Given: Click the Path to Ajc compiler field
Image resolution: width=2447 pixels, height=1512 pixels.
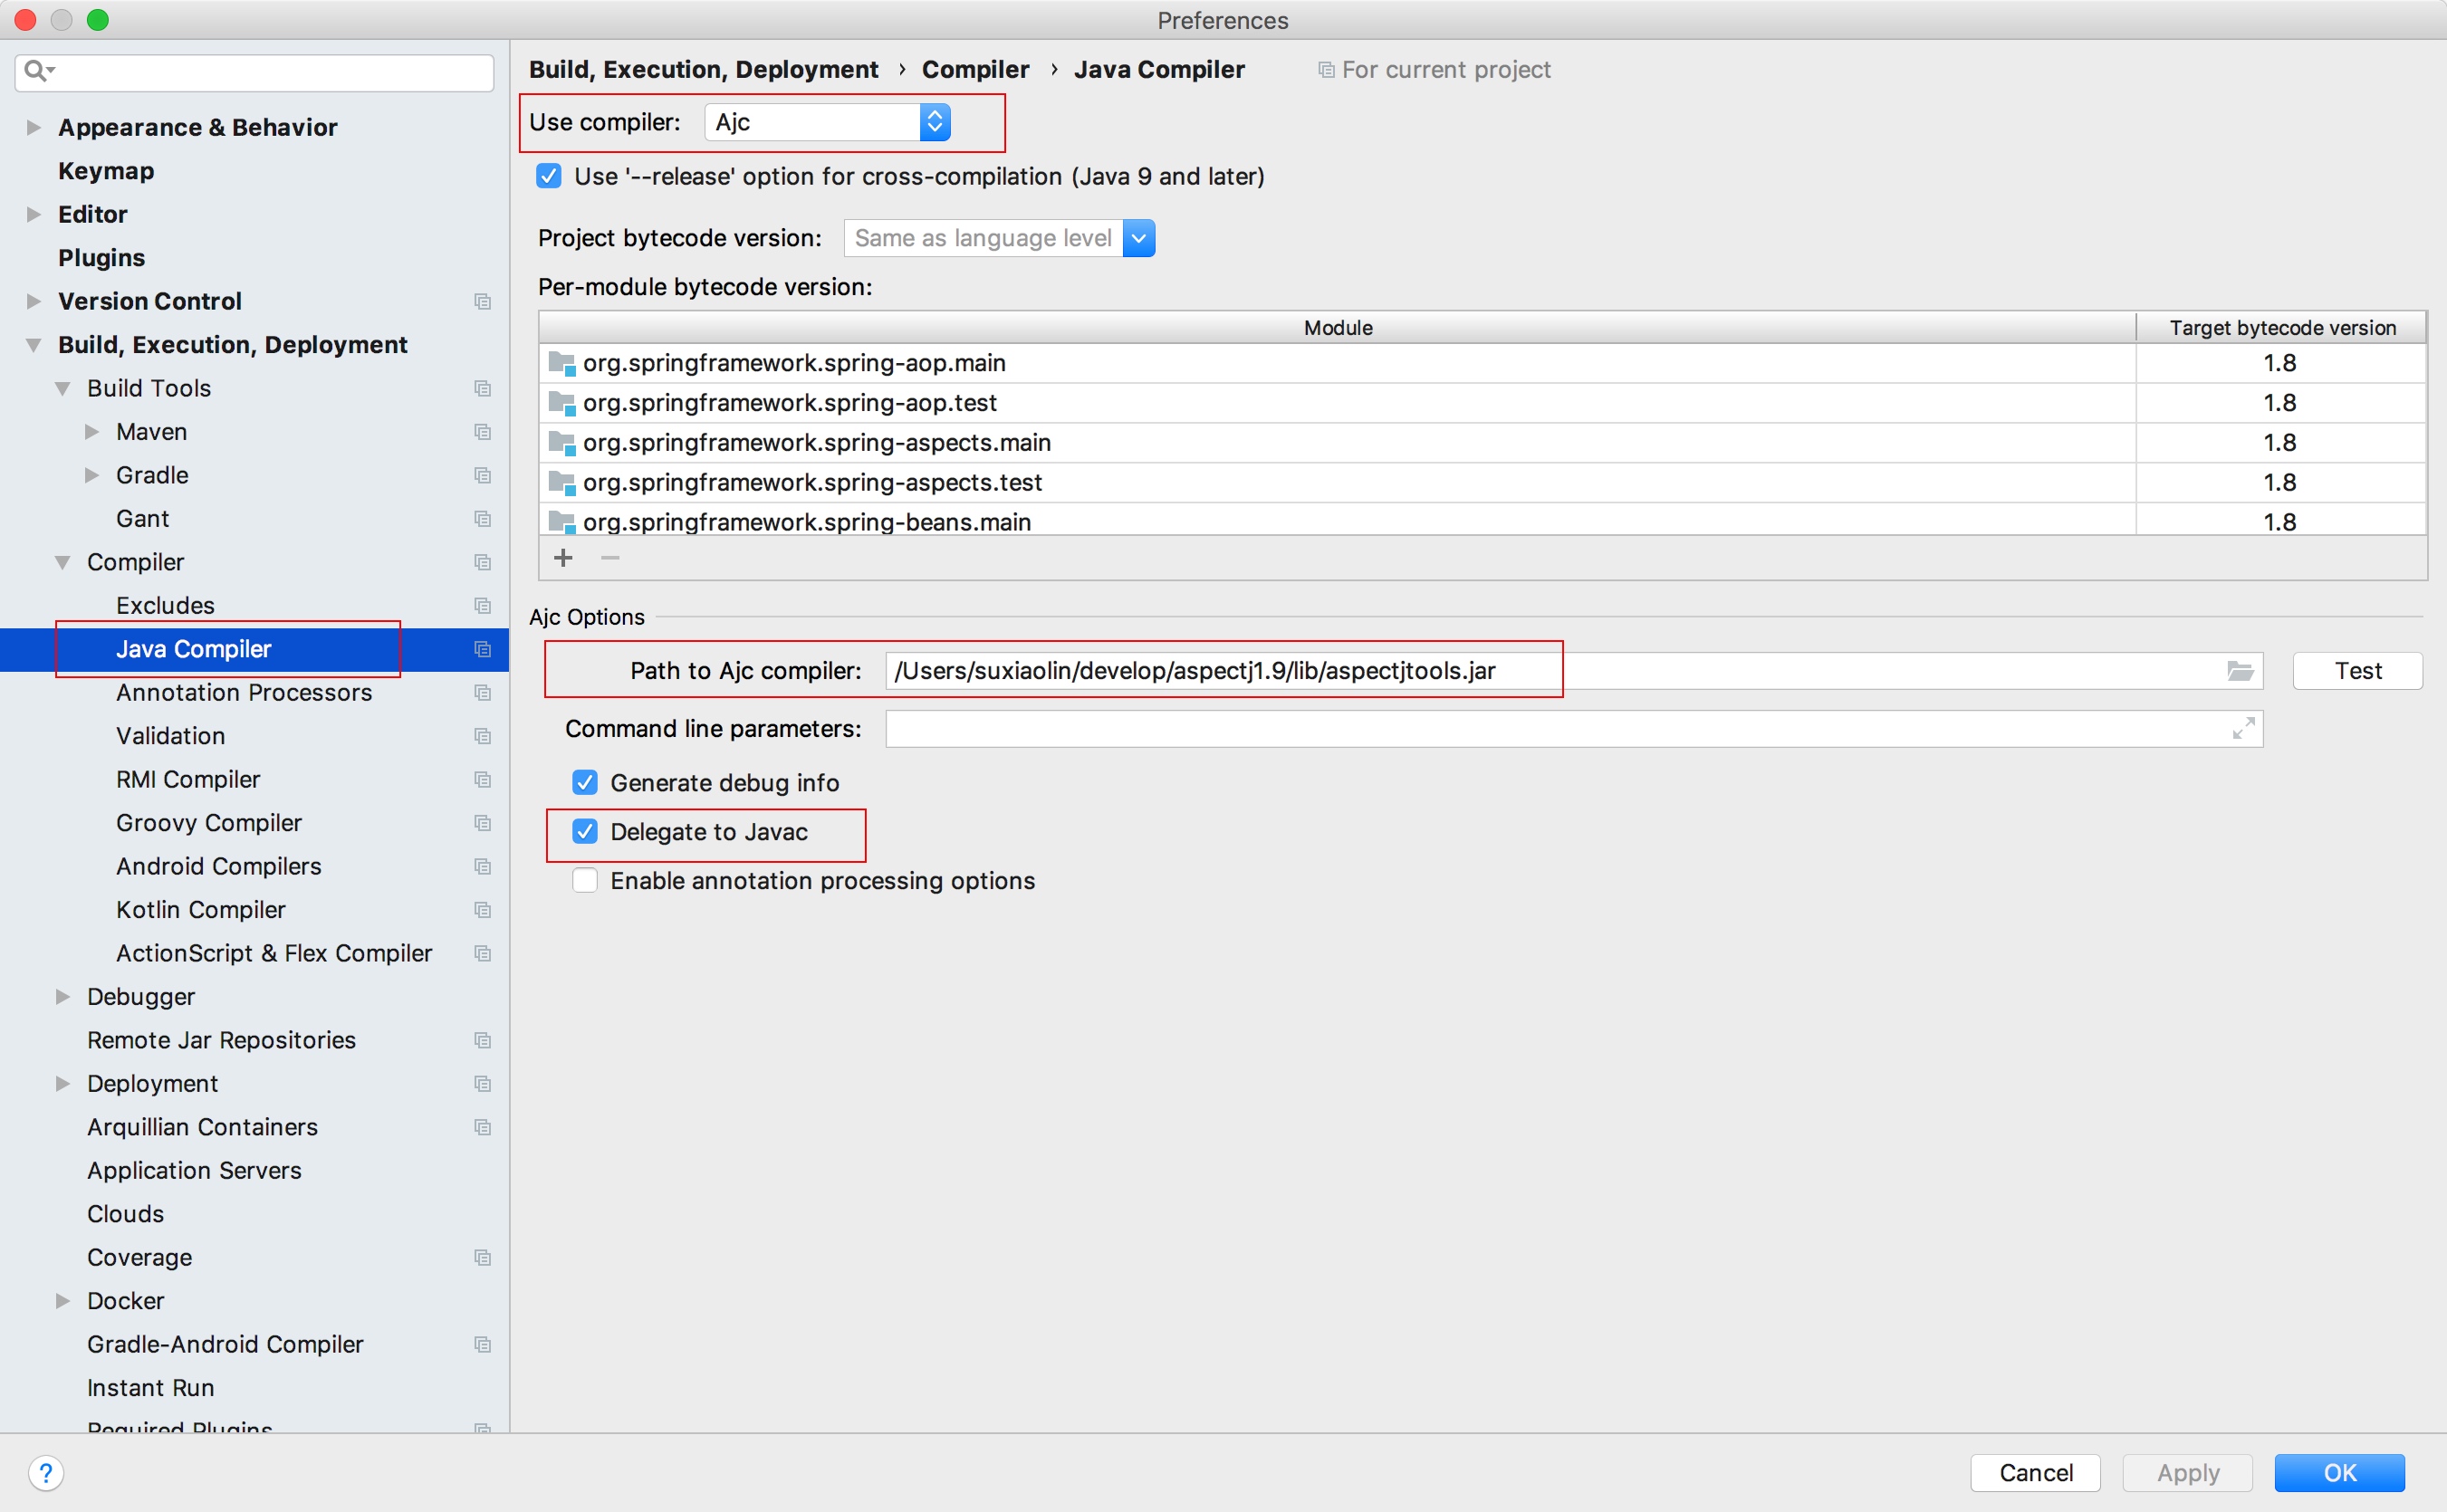Looking at the screenshot, I should click(x=1574, y=671).
